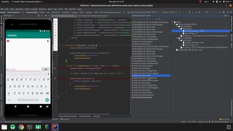Select the last [ListStore]: State.State event
233x131 pixels.
142,98
